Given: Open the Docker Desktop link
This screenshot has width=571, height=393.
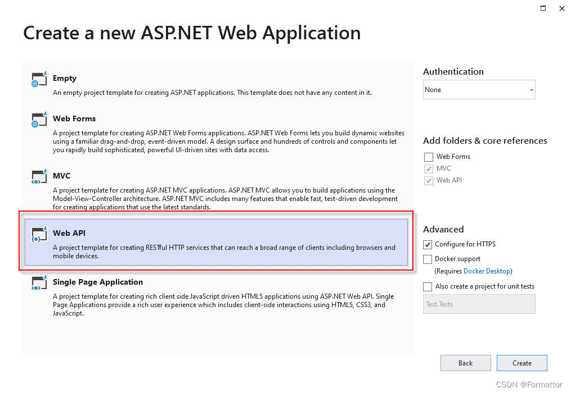Looking at the screenshot, I should coord(487,271).
